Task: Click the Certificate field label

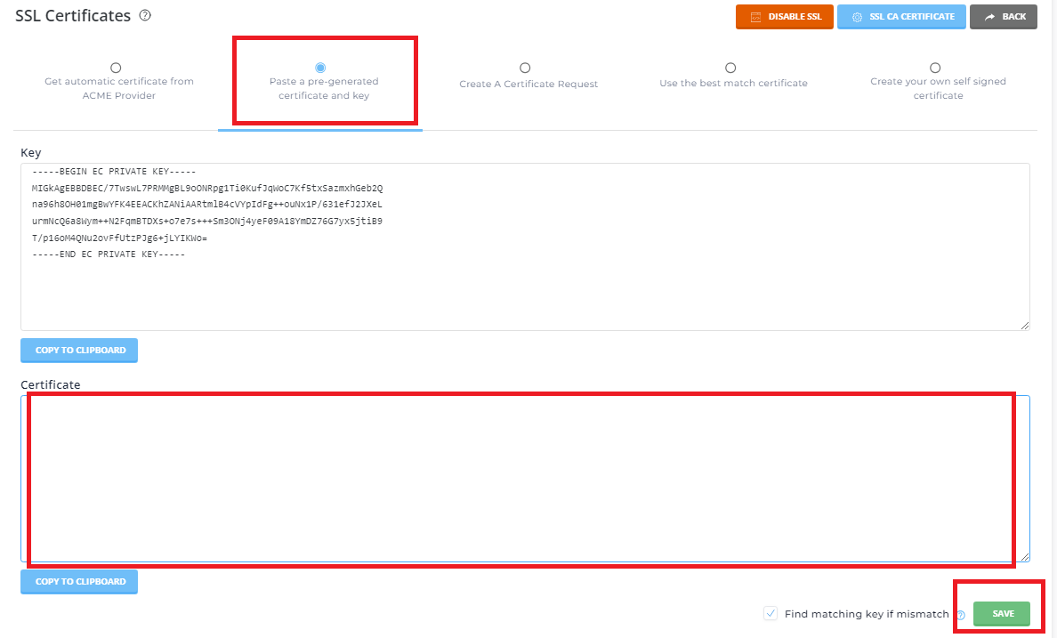Action: click(x=51, y=384)
